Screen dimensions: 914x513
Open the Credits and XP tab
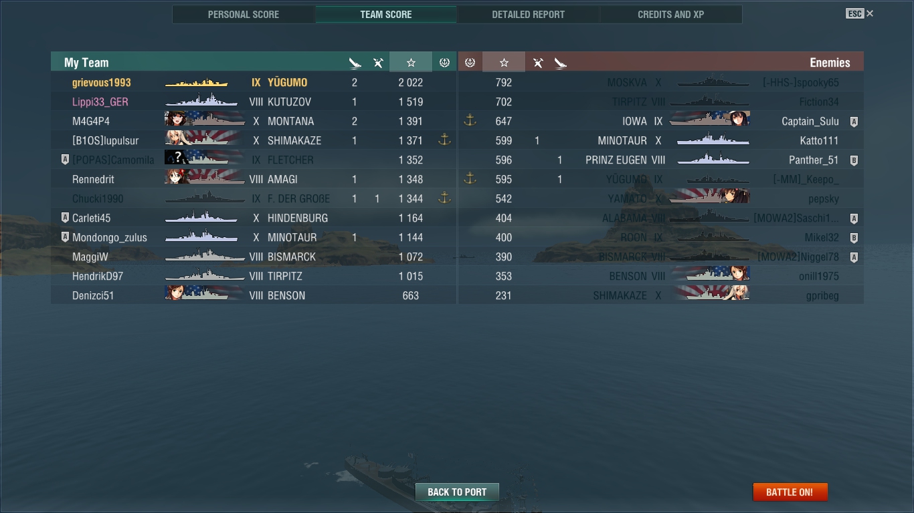[x=670, y=14]
